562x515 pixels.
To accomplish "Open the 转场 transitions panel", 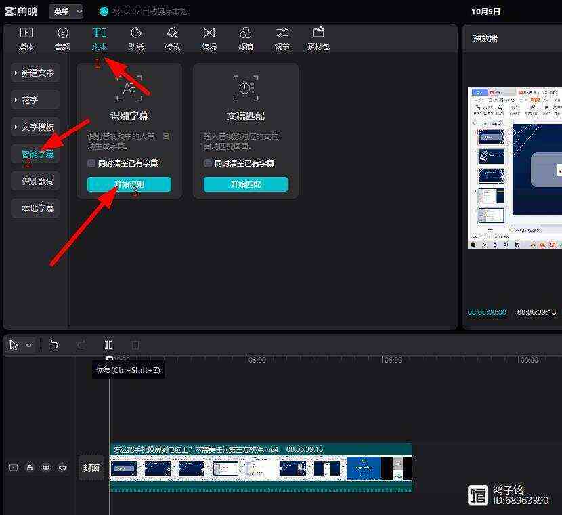I will [x=209, y=39].
